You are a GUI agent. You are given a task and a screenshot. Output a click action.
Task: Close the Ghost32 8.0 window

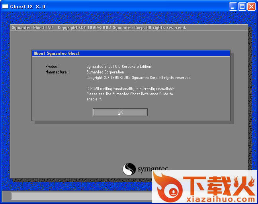pos(251,7)
